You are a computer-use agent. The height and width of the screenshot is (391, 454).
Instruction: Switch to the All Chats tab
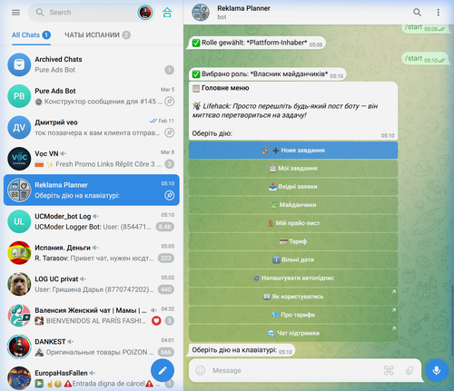pyautogui.click(x=31, y=35)
